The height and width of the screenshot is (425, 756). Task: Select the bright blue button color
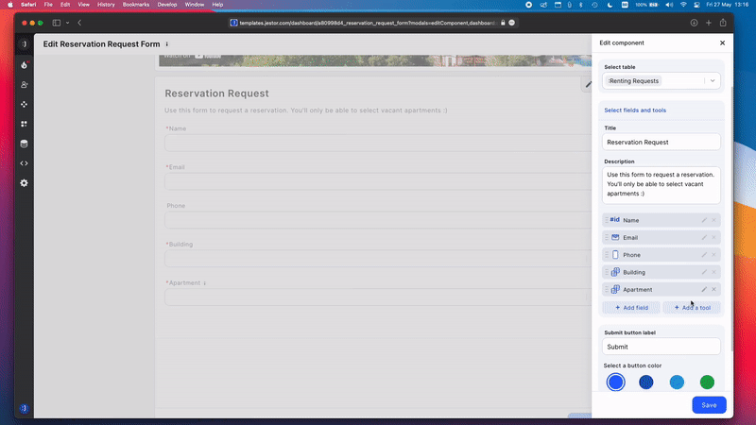616,382
